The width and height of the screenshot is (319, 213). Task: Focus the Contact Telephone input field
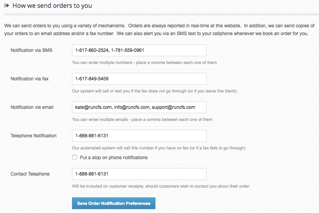(139, 174)
